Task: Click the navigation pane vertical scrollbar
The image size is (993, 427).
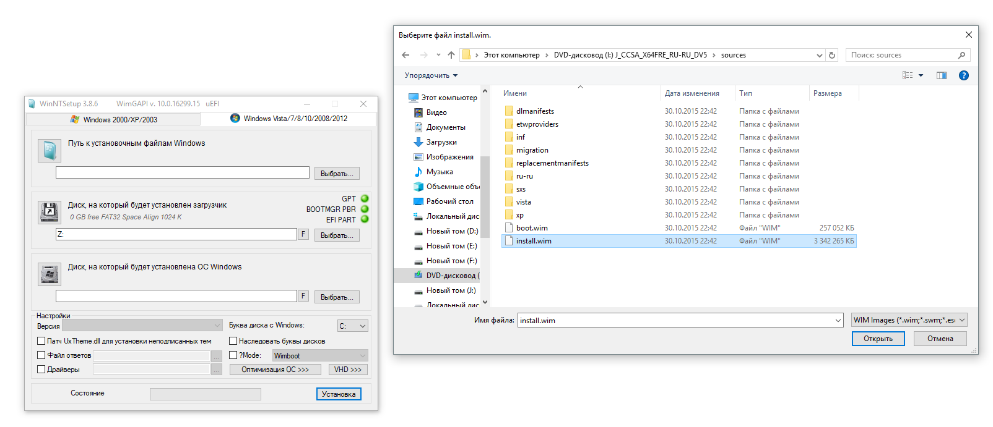Action: coord(485,197)
